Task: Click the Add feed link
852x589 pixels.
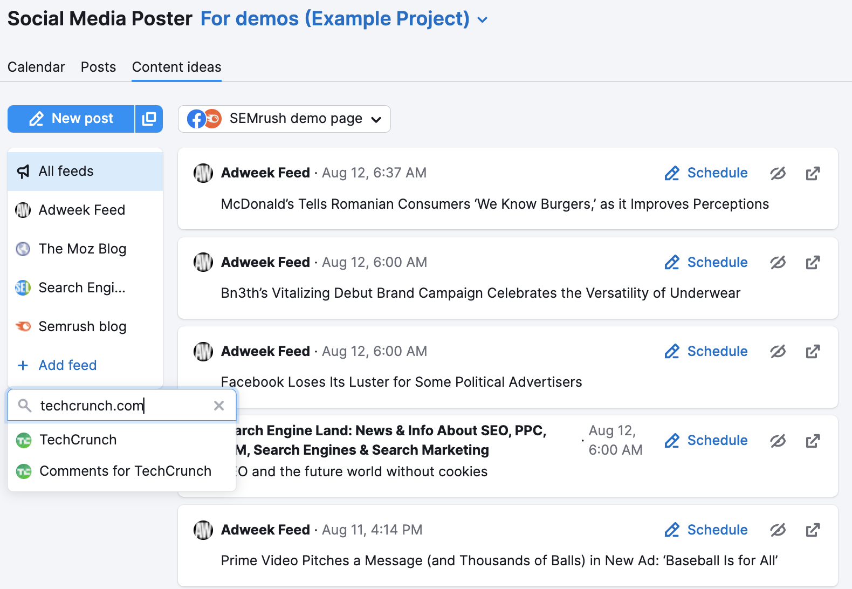Action: tap(67, 366)
